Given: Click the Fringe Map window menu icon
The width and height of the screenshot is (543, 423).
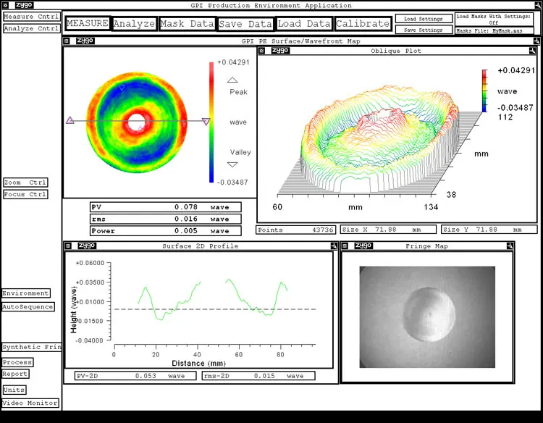Looking at the screenshot, I should (x=346, y=246).
